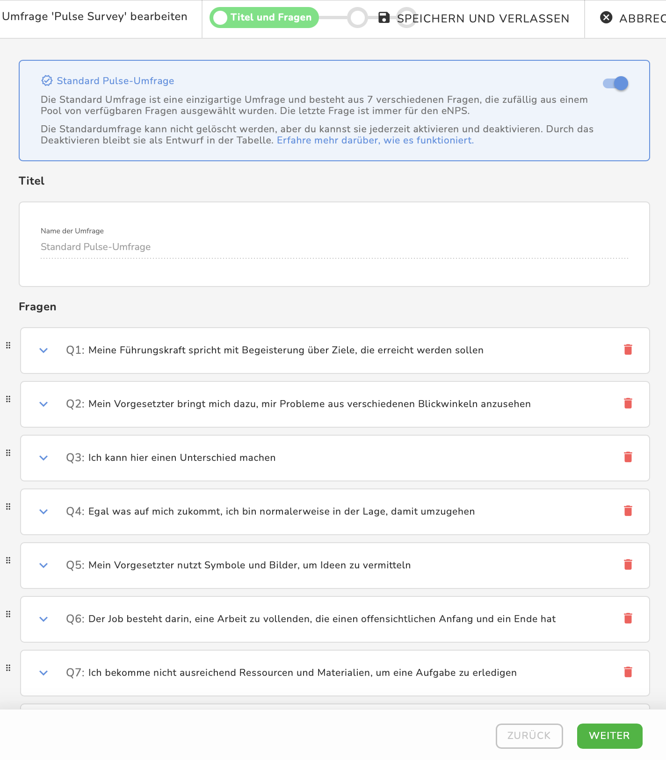Open Q7 details via the chevron
Screen dimensions: 666x760
43,673
